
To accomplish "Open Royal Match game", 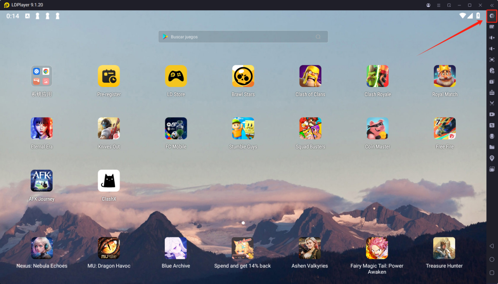I will click(445, 76).
